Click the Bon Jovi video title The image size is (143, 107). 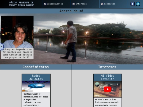click(x=107, y=85)
